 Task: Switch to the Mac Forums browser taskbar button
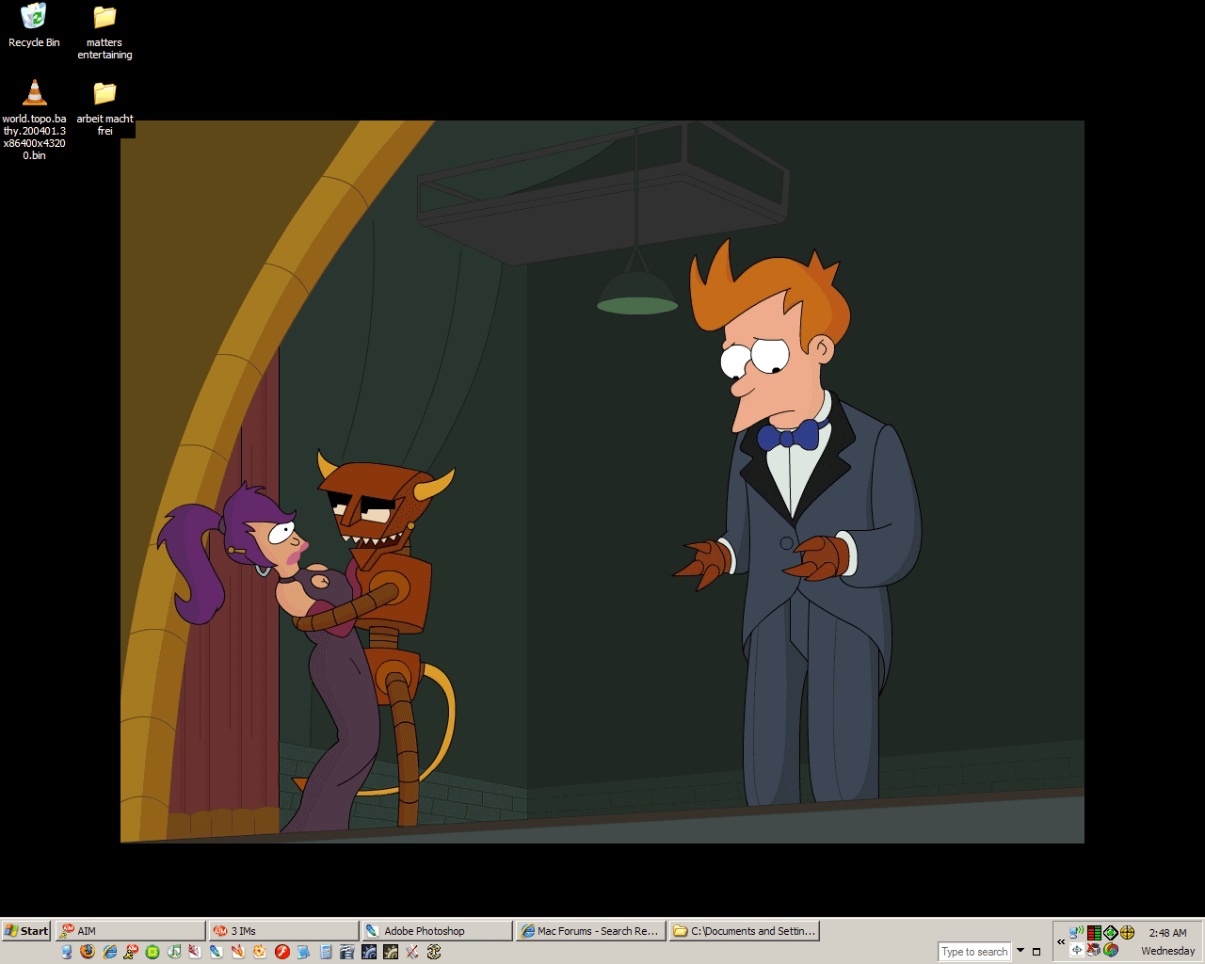[x=590, y=931]
